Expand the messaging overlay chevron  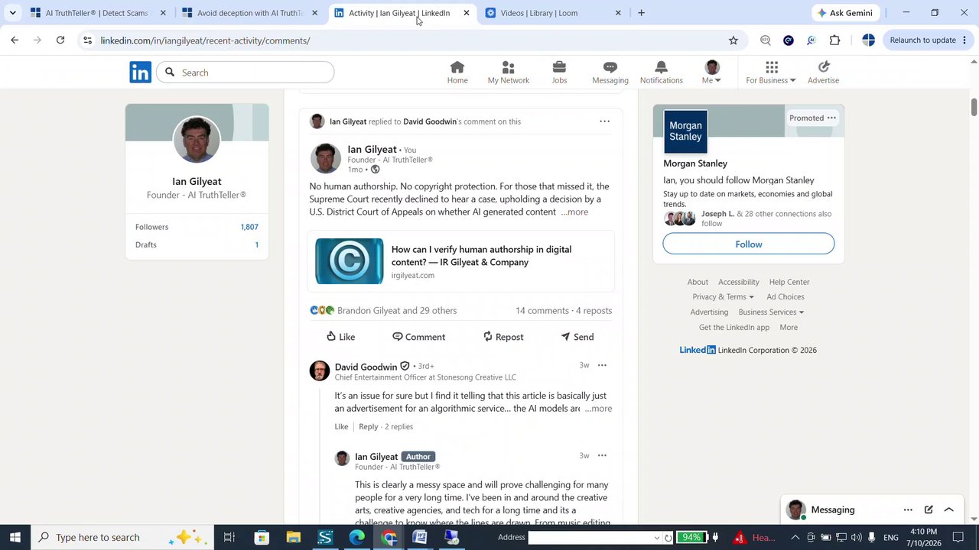point(949,510)
